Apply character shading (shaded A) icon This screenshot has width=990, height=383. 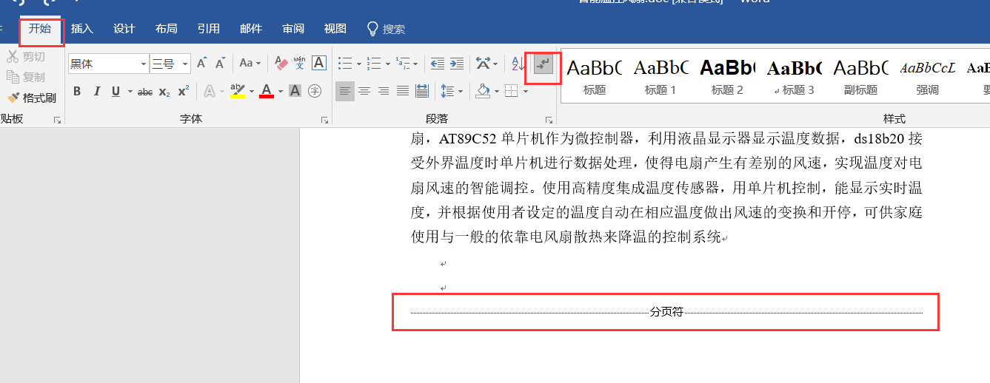click(x=295, y=91)
